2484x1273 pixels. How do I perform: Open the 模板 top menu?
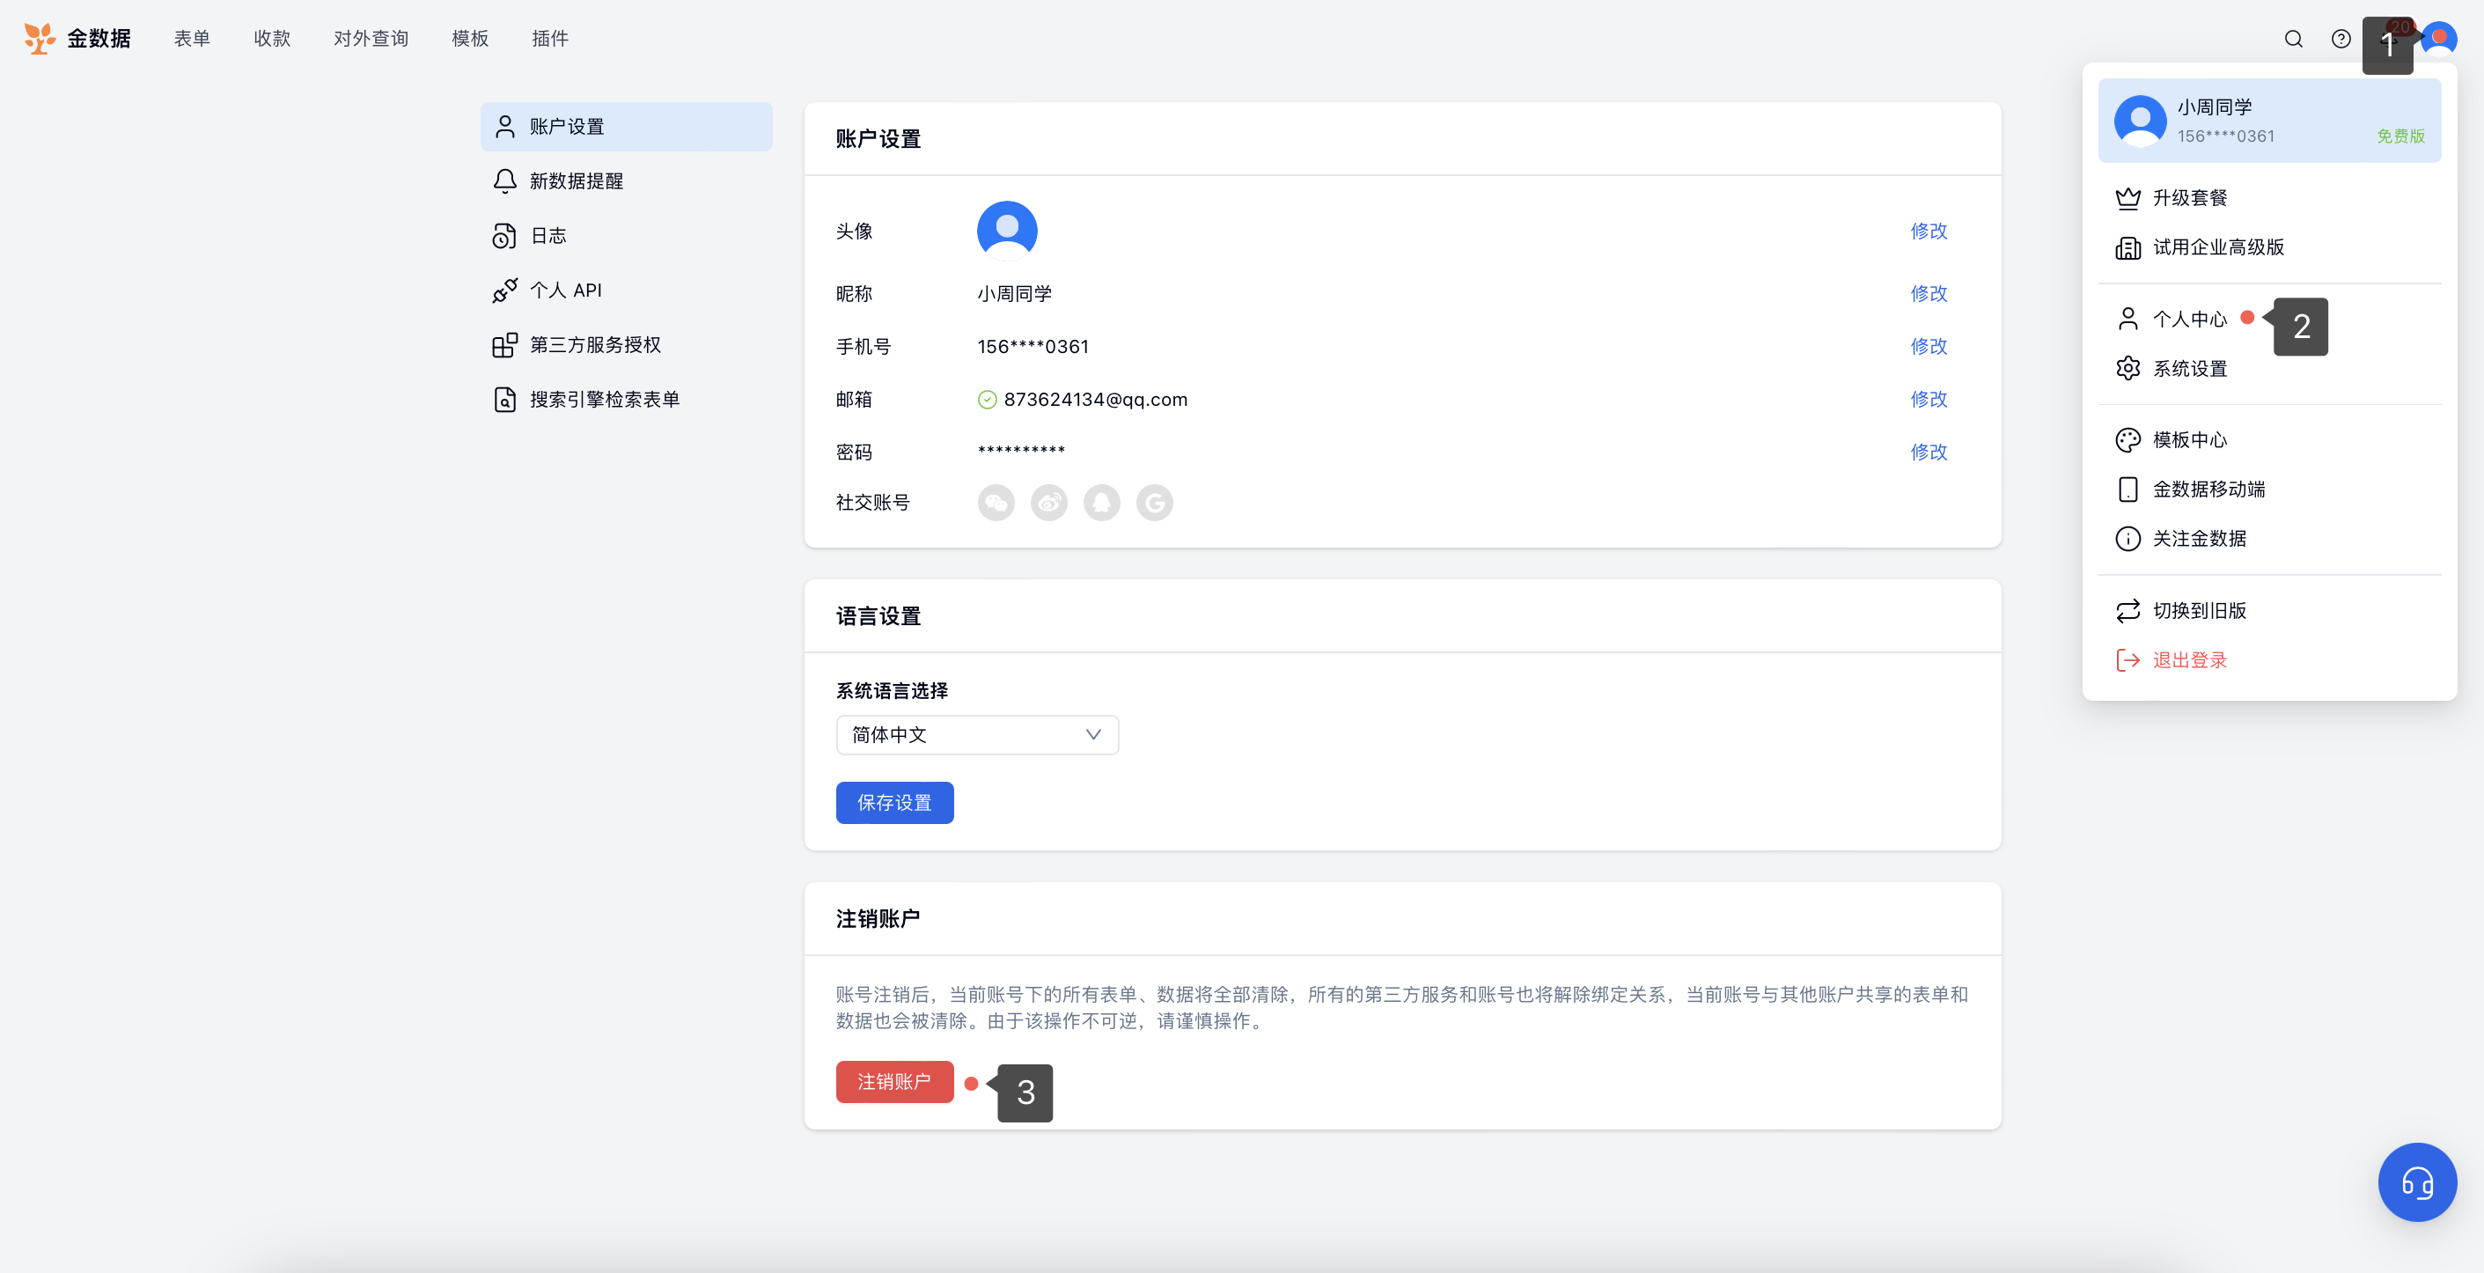[470, 39]
